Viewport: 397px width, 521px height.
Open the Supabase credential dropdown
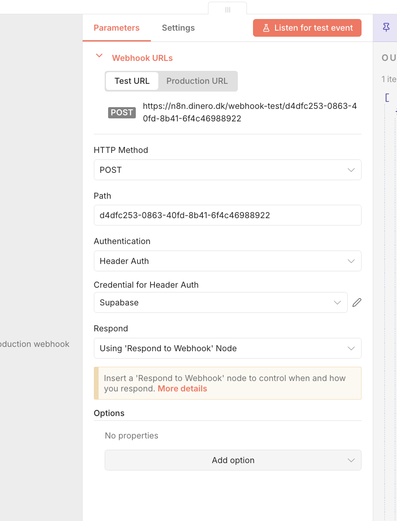[220, 302]
